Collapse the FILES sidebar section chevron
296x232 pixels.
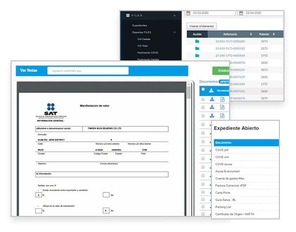coord(174,16)
